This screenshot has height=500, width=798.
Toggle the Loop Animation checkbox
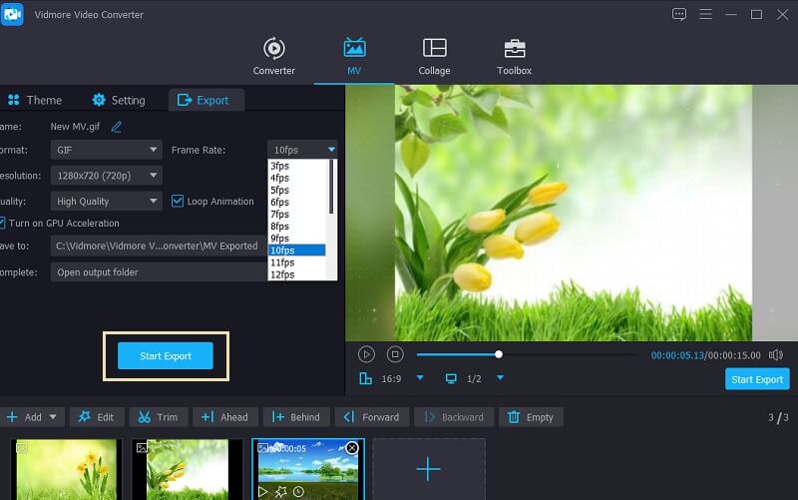(178, 201)
